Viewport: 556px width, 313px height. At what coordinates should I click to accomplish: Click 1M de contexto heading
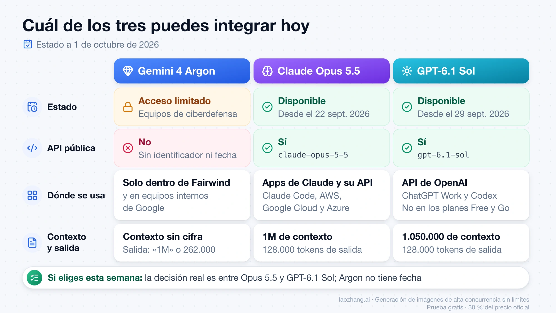point(297,236)
